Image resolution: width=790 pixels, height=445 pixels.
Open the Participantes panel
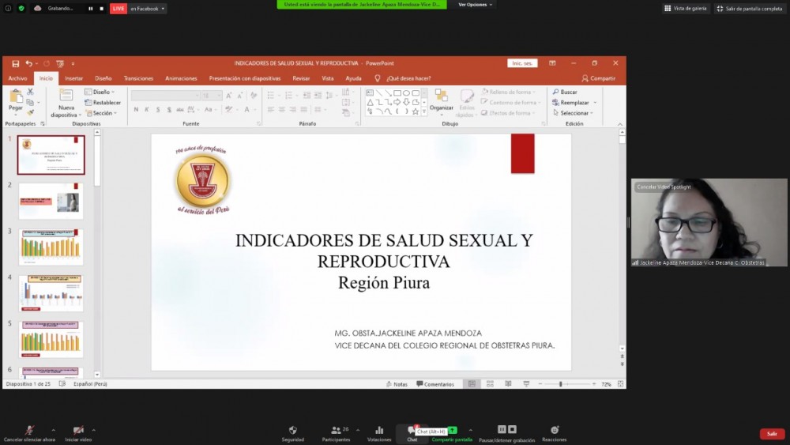coord(336,431)
